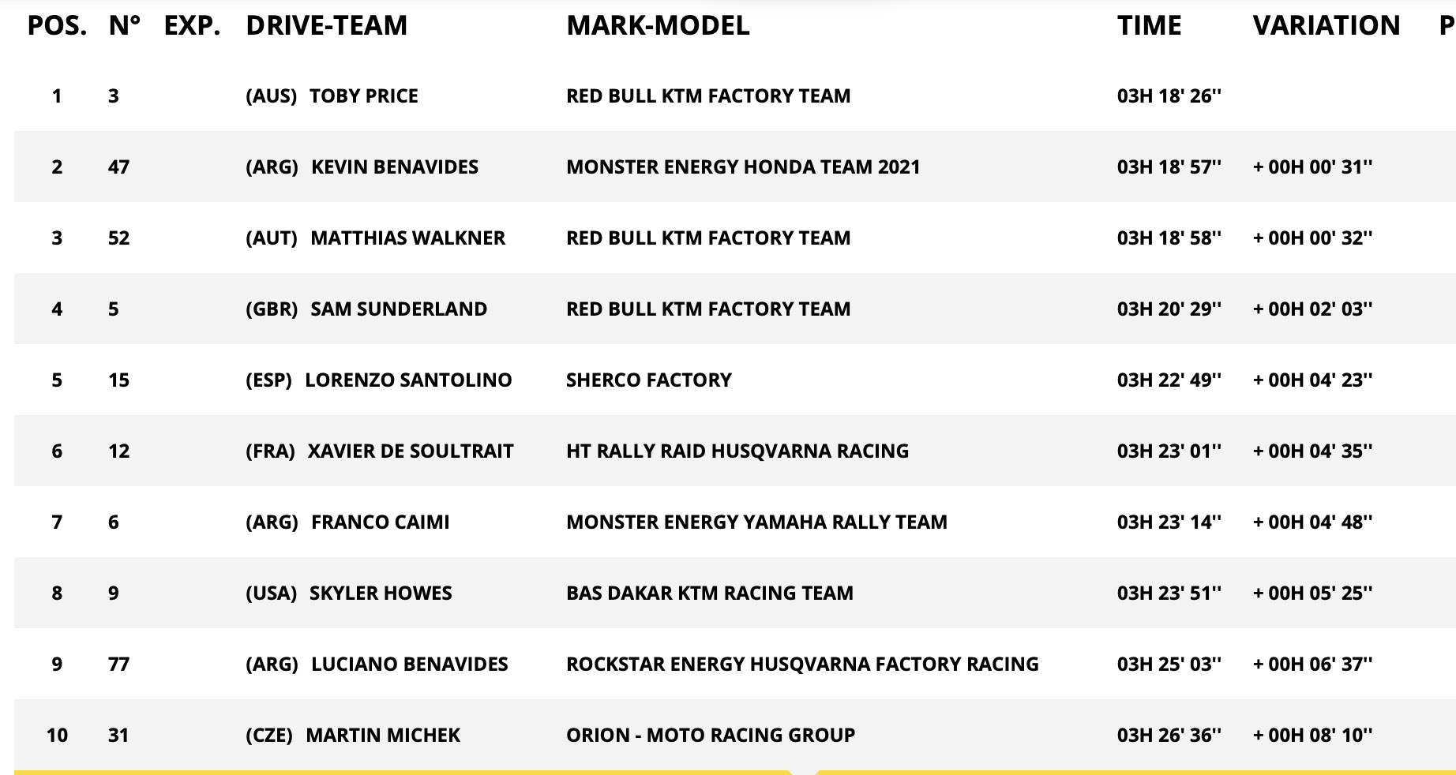Screen dimensions: 1456x775
Task: Select Kevin Benavides in the results
Action: click(x=394, y=167)
